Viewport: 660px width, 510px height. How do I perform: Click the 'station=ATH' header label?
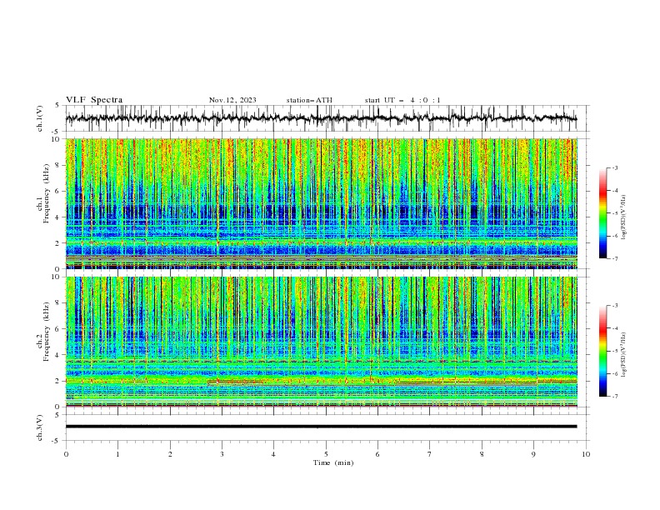(x=309, y=100)
